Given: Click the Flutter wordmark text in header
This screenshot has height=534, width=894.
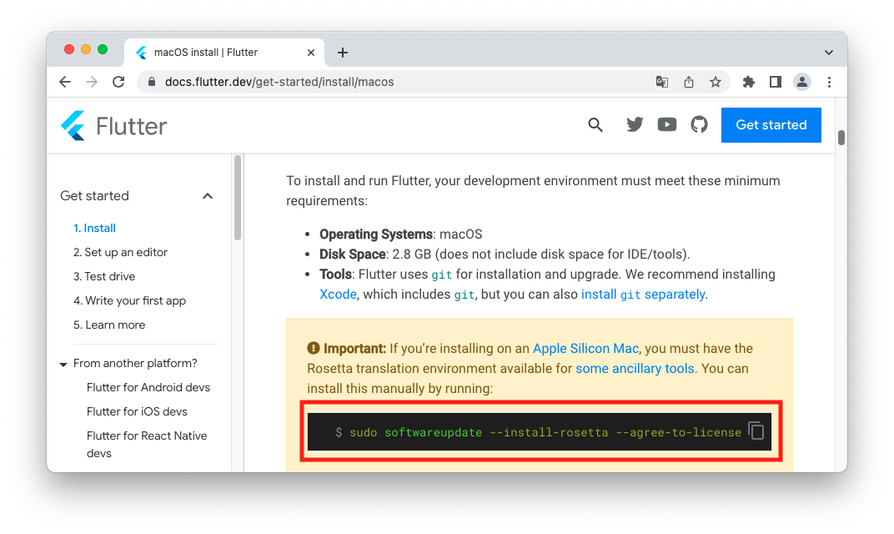Looking at the screenshot, I should pos(132,127).
